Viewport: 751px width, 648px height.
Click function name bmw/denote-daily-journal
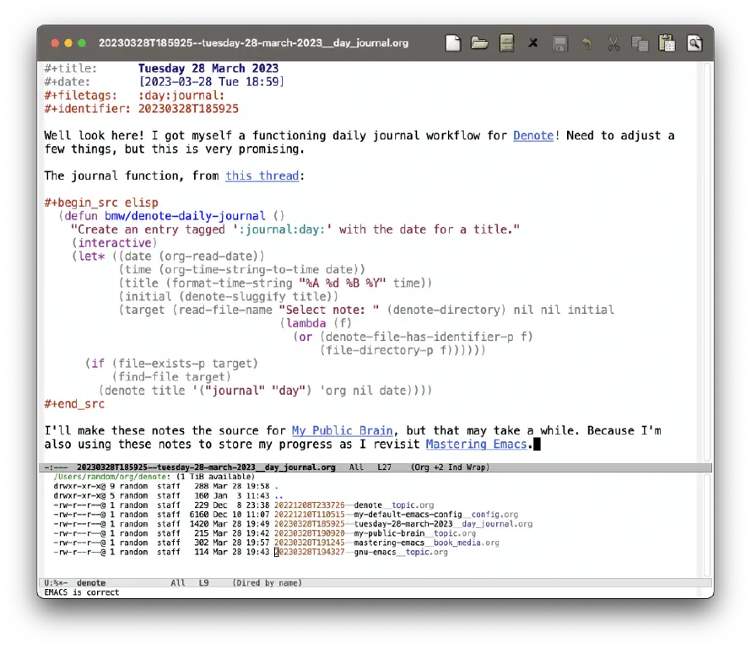point(185,216)
